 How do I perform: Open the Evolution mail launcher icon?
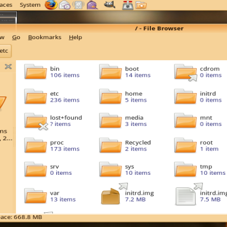tap(65, 5)
